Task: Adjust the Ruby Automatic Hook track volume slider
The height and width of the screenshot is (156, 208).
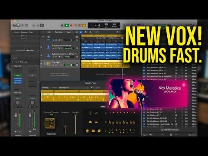Action: click(68, 48)
